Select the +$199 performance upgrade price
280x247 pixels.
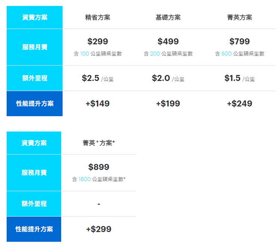(168, 104)
